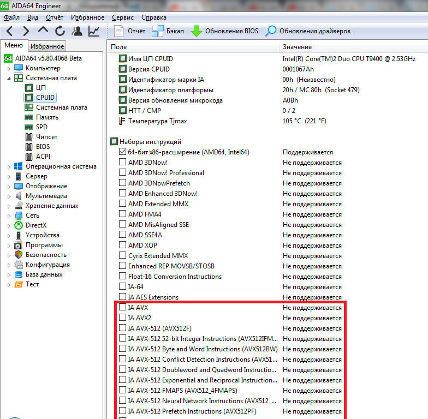Toggle the AMD SSE4A checkbox

pos(122,235)
